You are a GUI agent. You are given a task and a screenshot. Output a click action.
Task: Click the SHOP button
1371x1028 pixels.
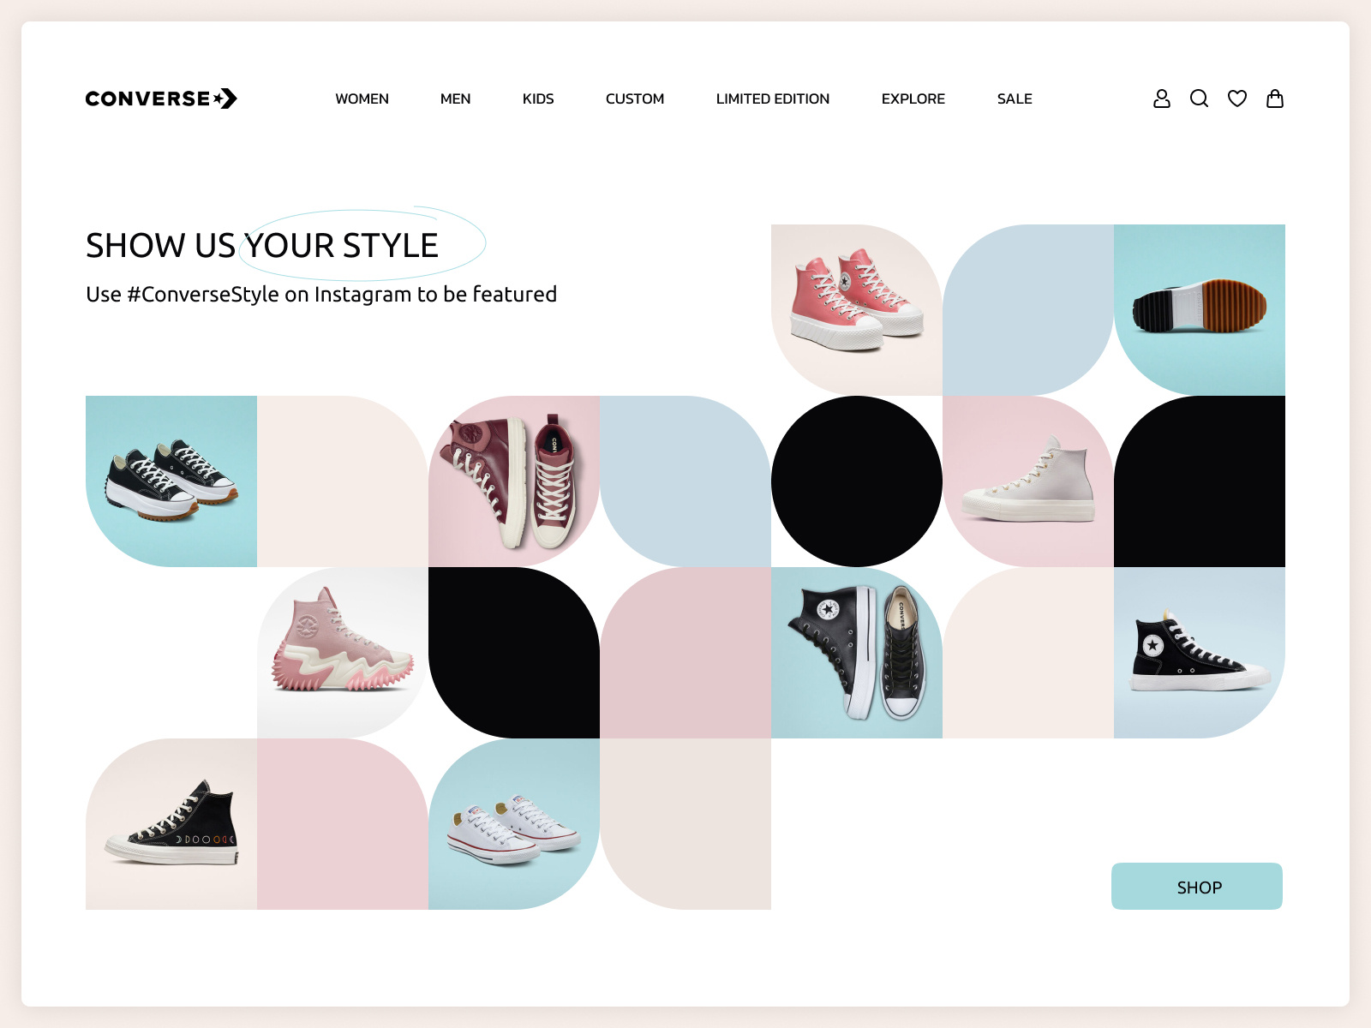[1196, 887]
